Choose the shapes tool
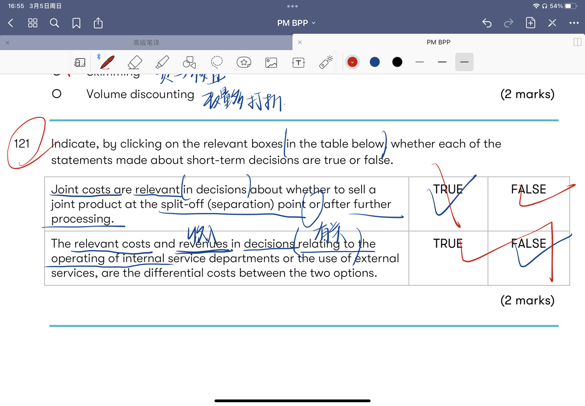 pos(189,62)
